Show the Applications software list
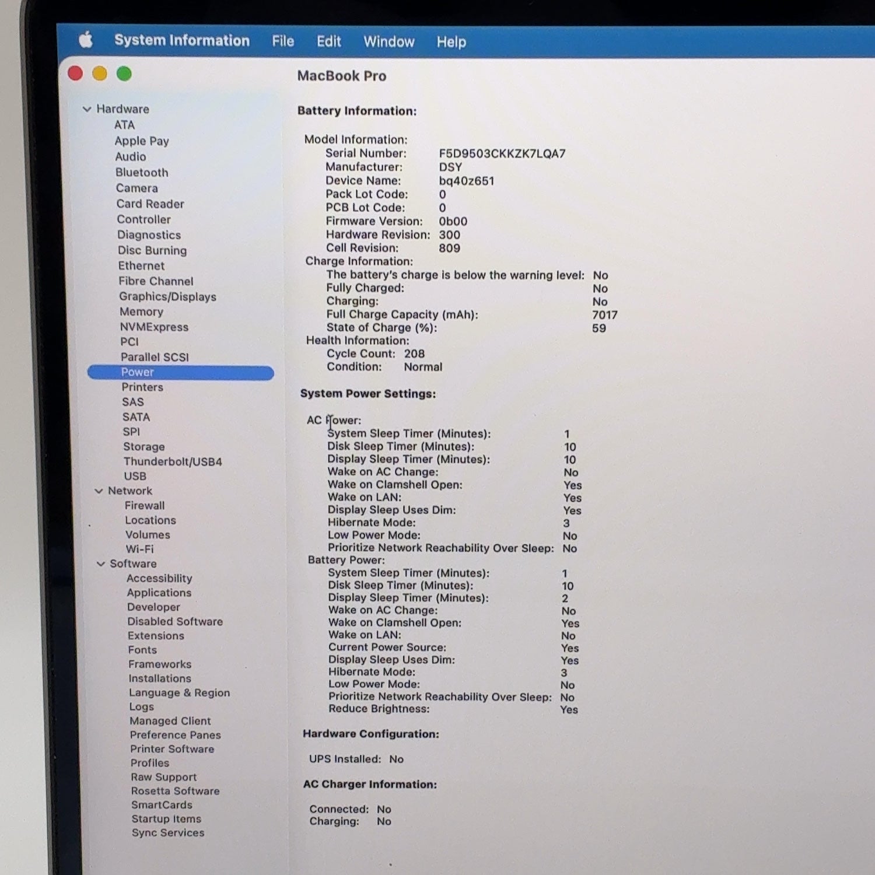 (159, 593)
